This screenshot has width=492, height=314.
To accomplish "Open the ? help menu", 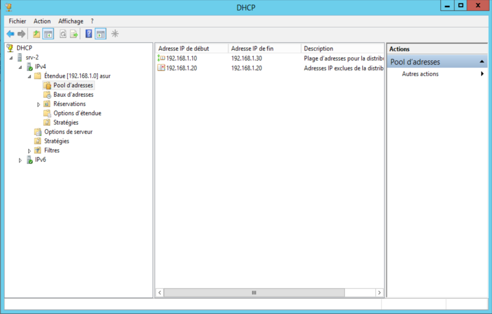I will point(92,21).
